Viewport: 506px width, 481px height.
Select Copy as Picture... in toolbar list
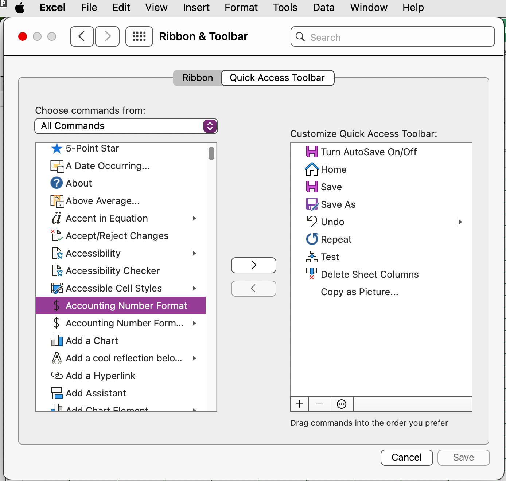359,292
